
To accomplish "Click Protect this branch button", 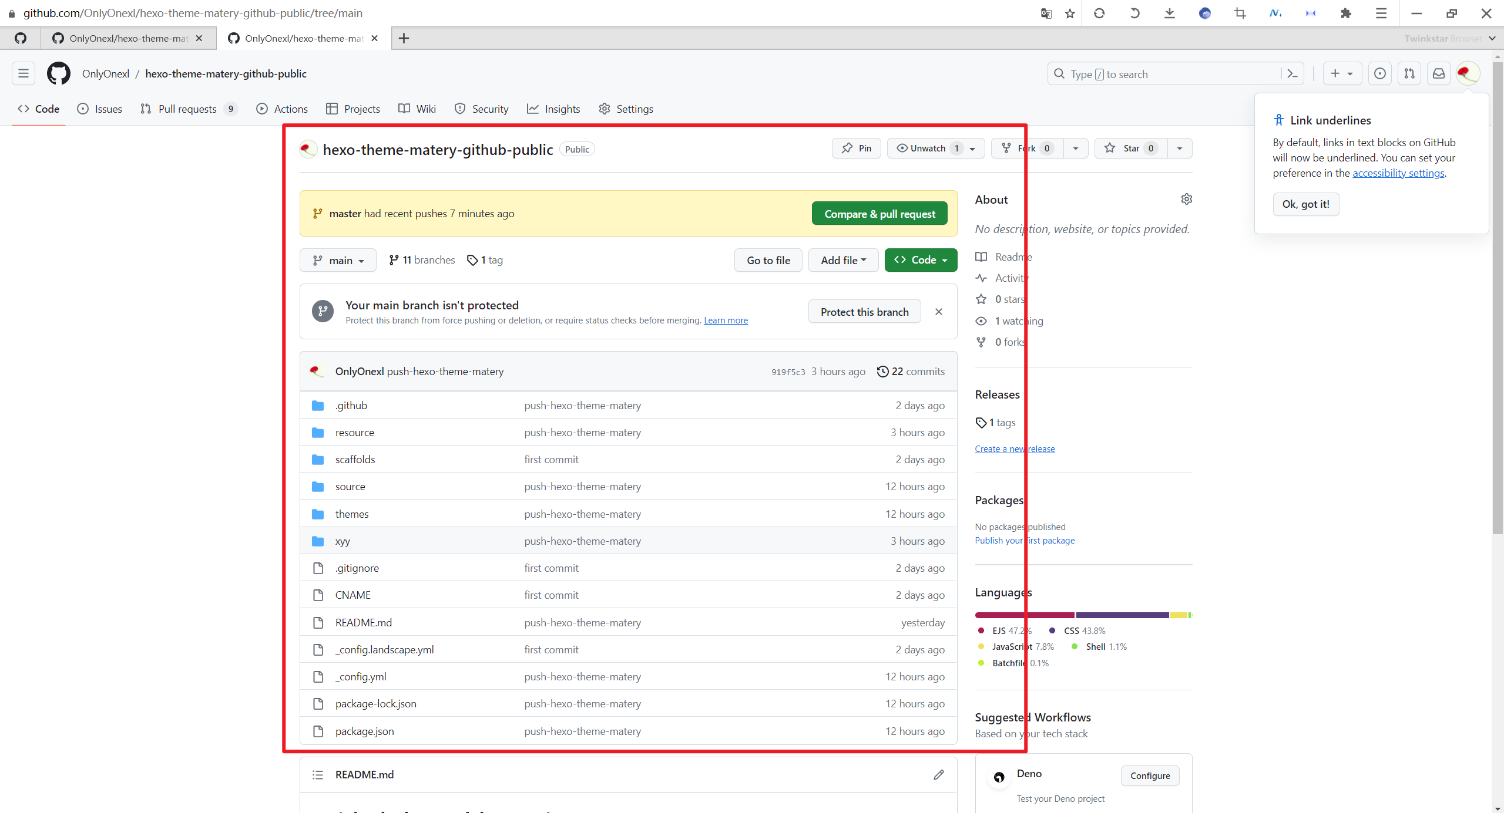I will [865, 312].
